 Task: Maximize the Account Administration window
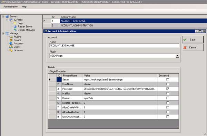tap(200, 31)
